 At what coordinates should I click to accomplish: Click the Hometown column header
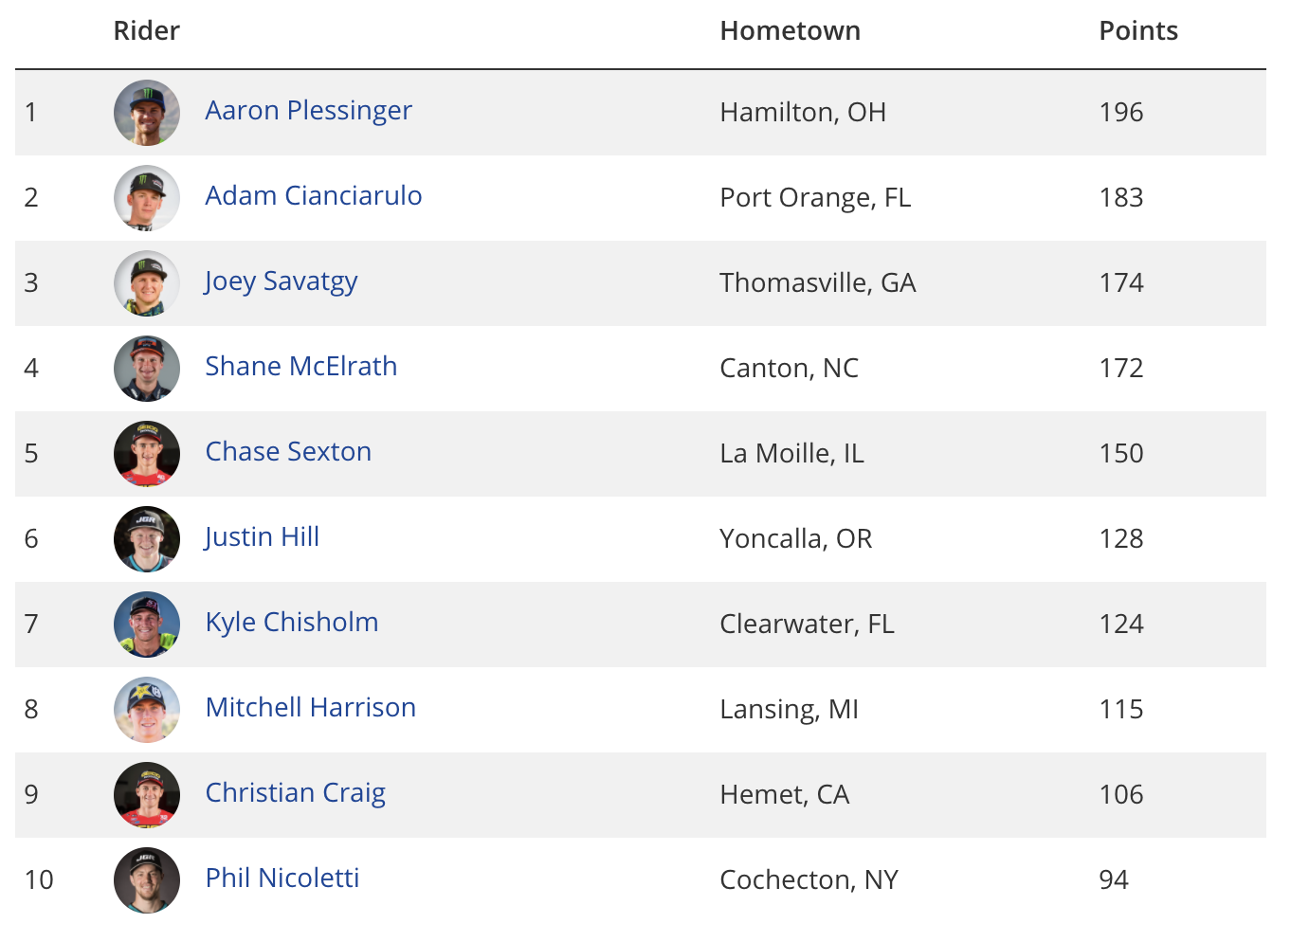(x=791, y=31)
